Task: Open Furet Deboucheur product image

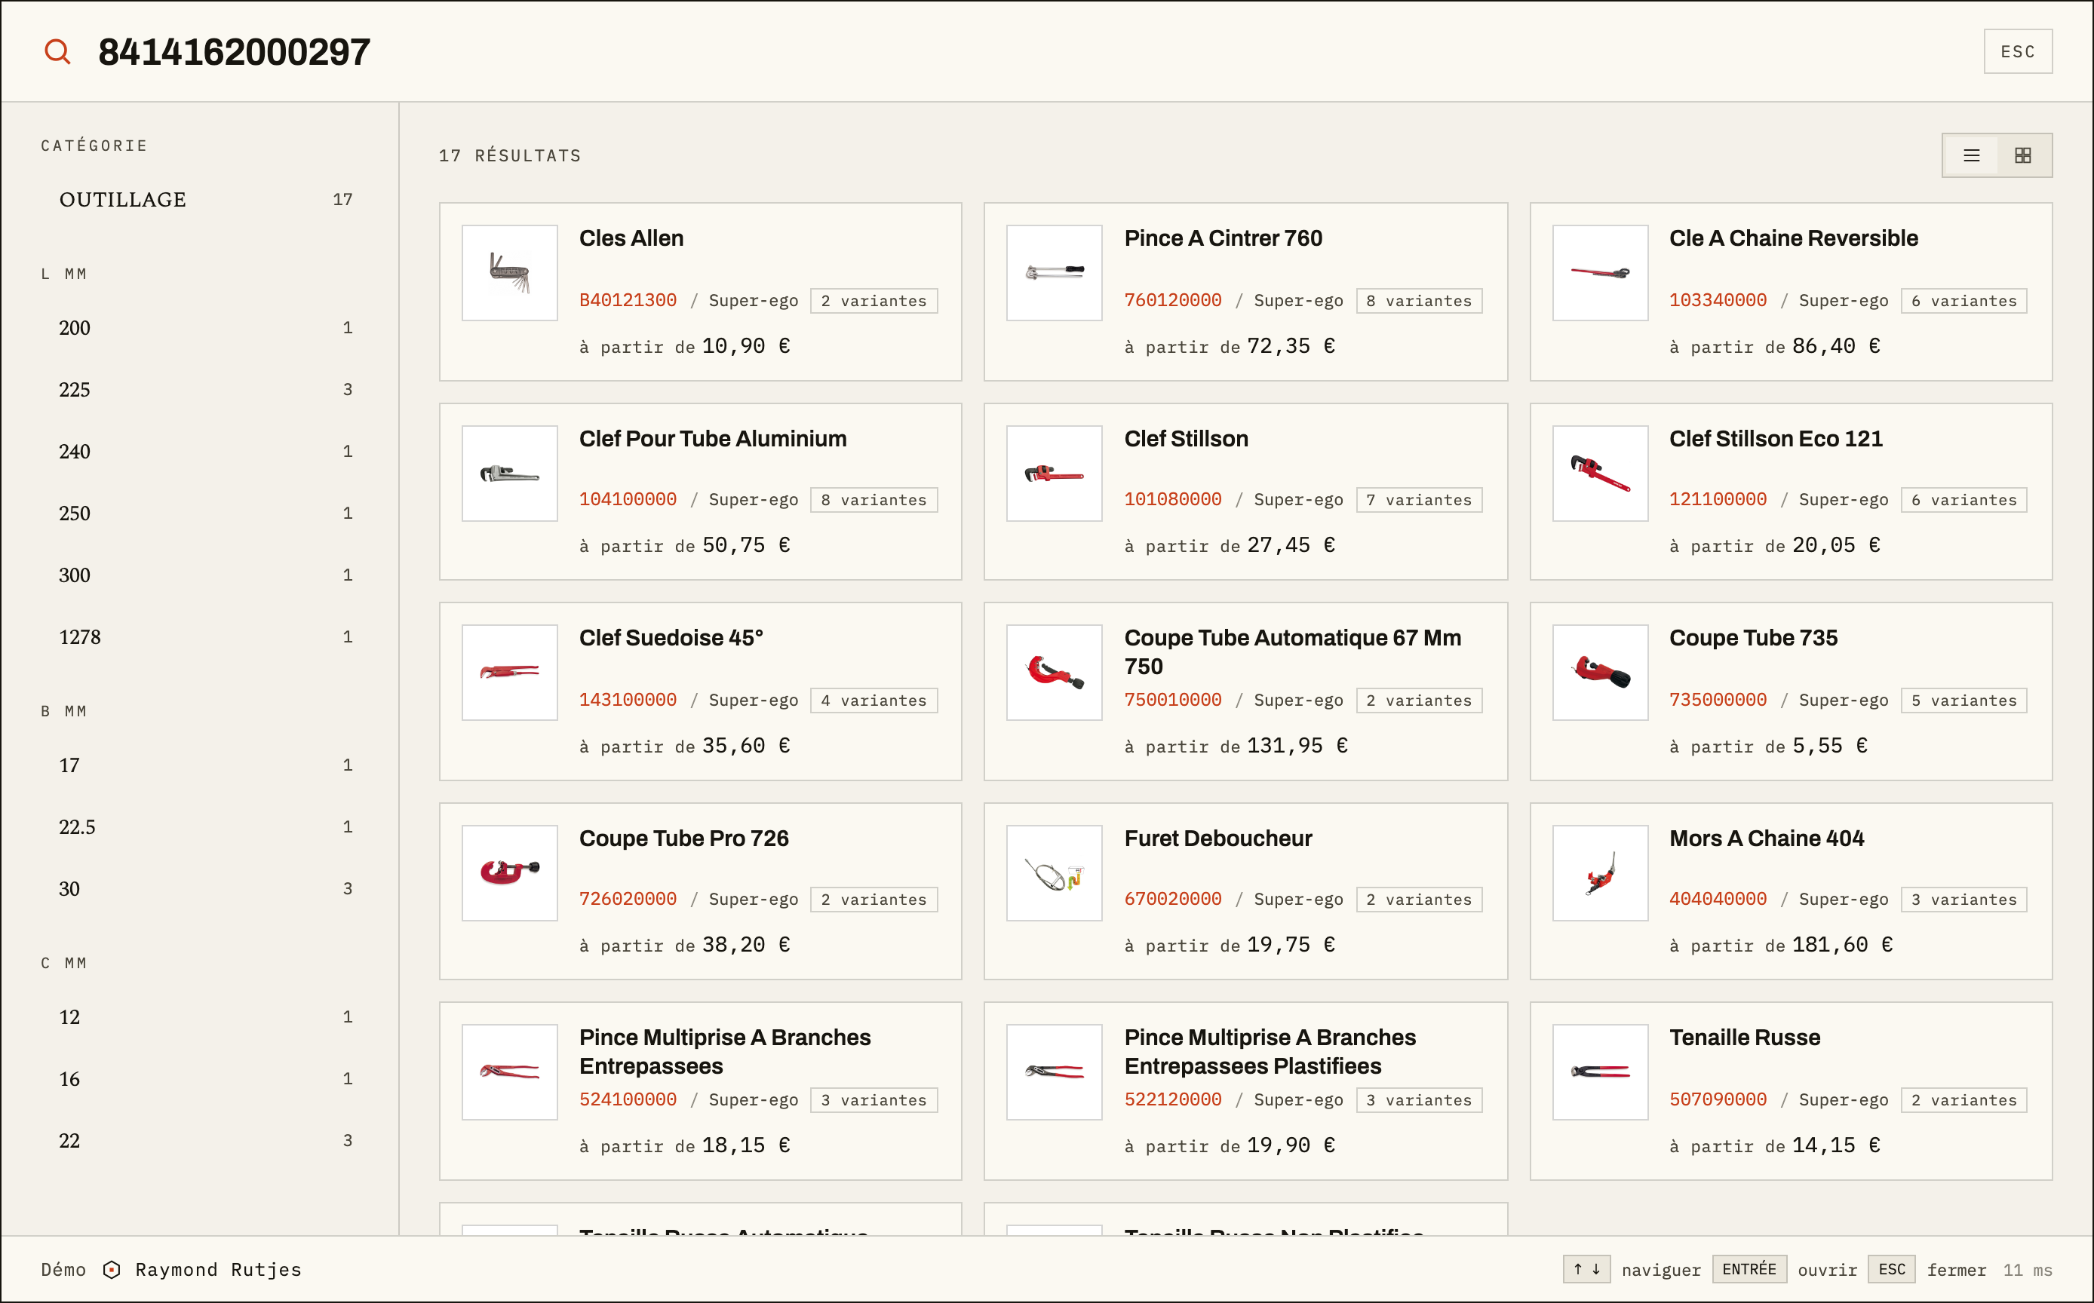Action: click(x=1055, y=873)
